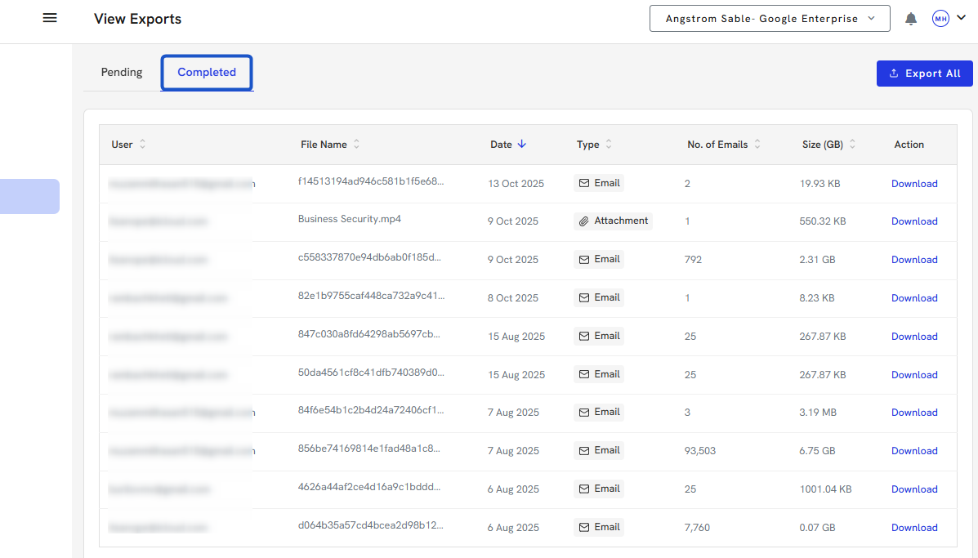The height and width of the screenshot is (558, 978).
Task: Click the notifications bell icon
Action: point(911,19)
